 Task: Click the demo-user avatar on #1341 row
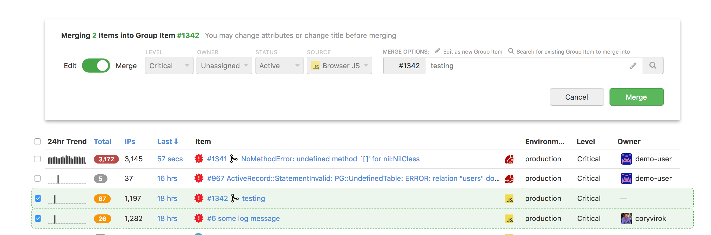coord(626,159)
